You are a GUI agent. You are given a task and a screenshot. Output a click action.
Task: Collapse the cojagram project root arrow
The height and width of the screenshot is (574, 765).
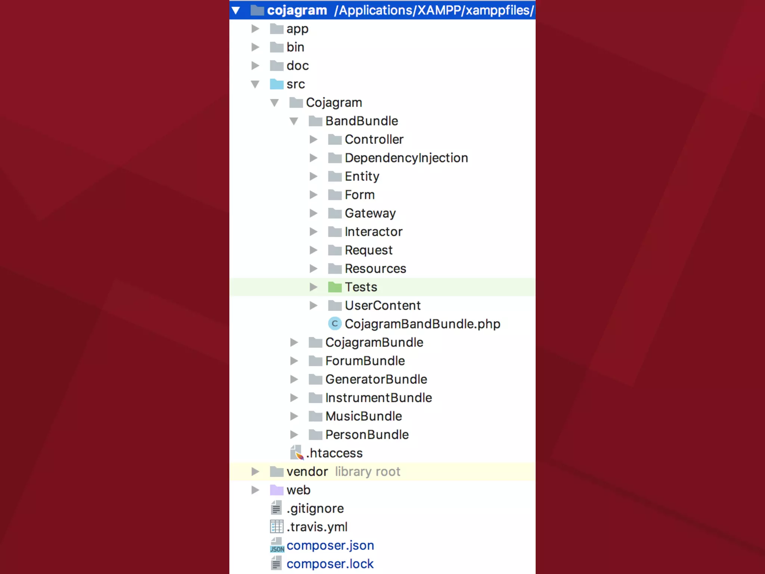(x=236, y=10)
